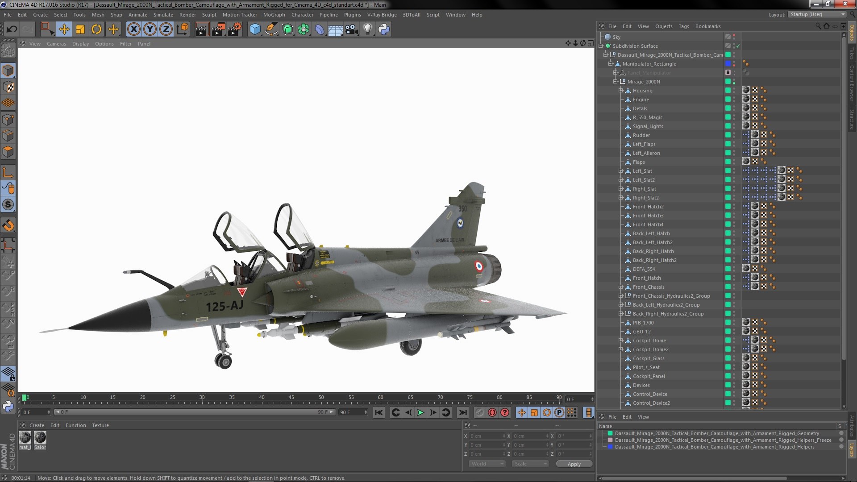Viewport: 857px width, 482px height.
Task: Toggle Y-axis lock
Action: 150,29
